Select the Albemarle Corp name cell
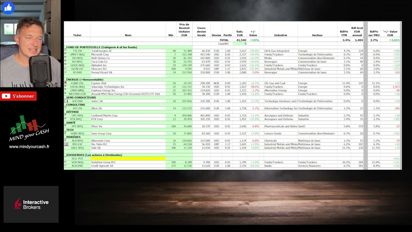 128,141
